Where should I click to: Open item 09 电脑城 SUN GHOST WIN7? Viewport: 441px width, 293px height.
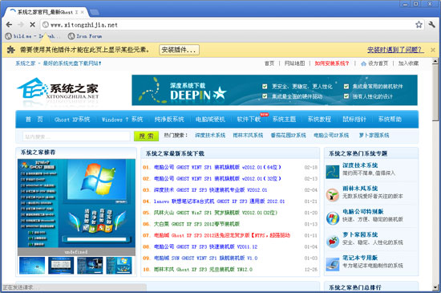[205, 258]
